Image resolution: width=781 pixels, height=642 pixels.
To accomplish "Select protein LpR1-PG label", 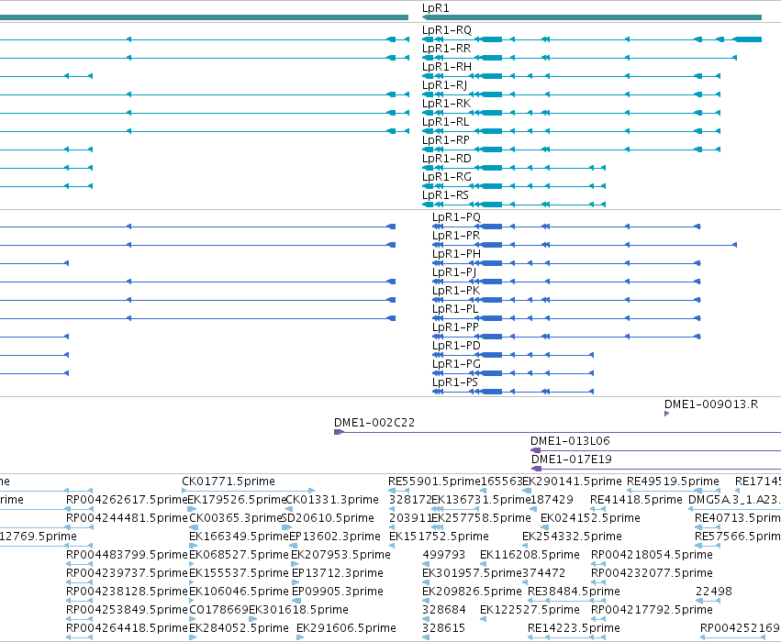I will pos(456,365).
